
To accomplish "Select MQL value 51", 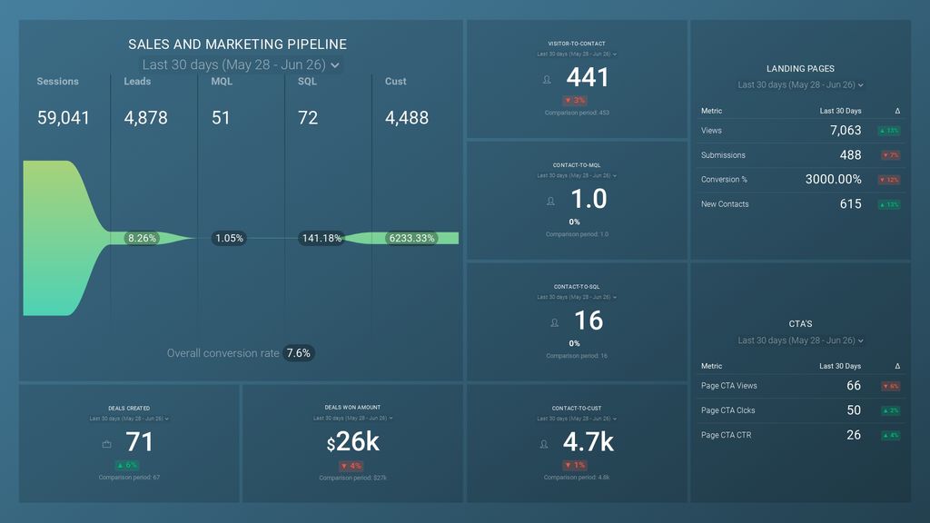I will point(221,118).
